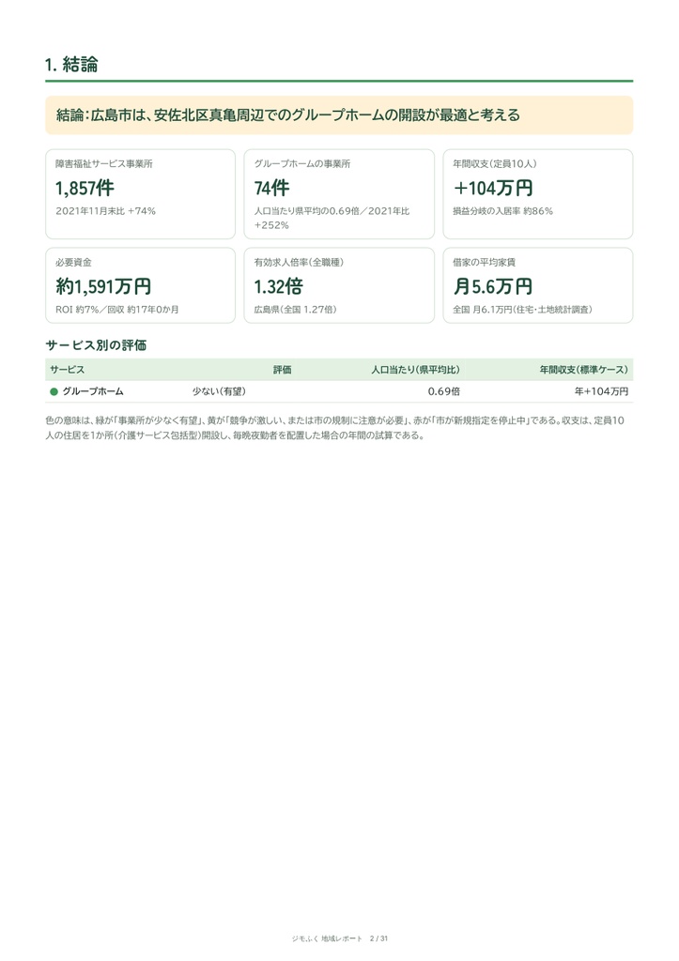Click the heading '1. 結論'
The width and height of the screenshot is (679, 961).
tap(71, 65)
